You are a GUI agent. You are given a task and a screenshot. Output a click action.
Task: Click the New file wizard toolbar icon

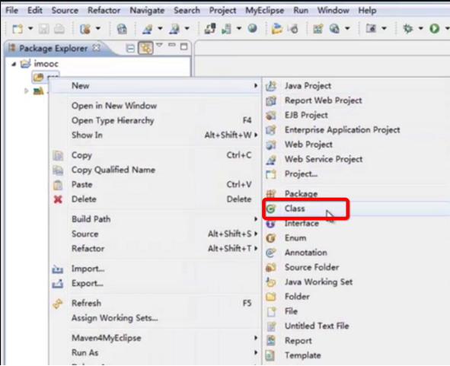click(18, 29)
